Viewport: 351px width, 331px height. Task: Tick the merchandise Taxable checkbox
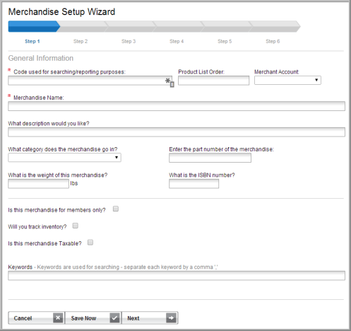point(90,243)
